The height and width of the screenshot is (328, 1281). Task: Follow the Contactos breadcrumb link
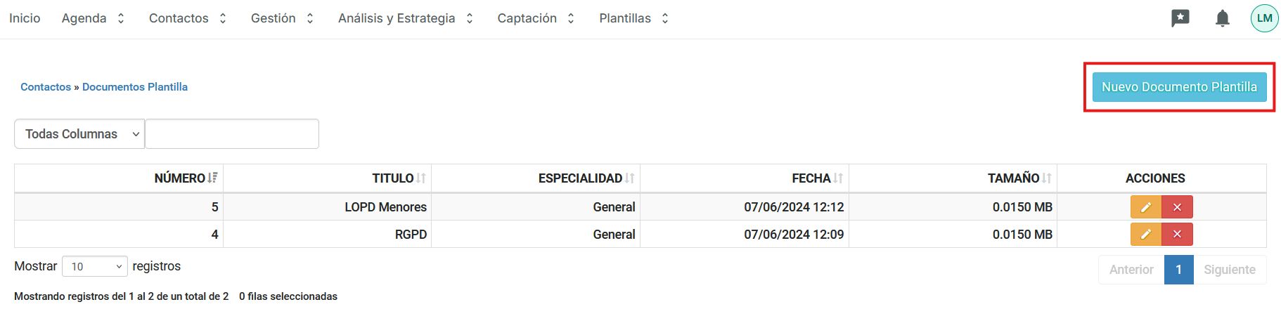pyautogui.click(x=46, y=87)
